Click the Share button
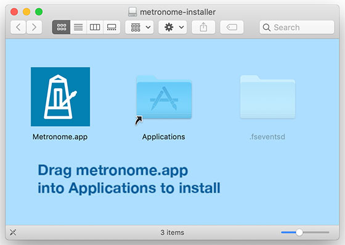 [x=203, y=27]
